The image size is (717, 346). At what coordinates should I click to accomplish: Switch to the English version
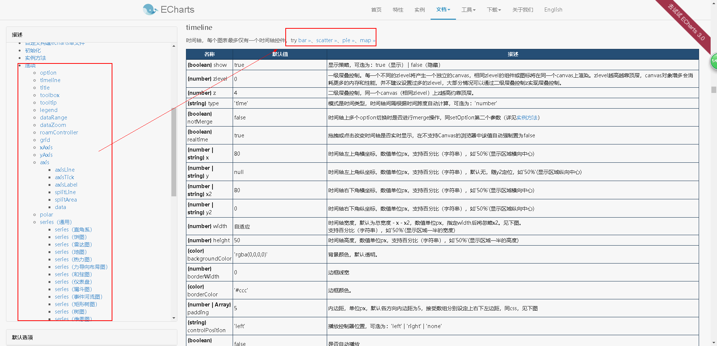pyautogui.click(x=553, y=10)
